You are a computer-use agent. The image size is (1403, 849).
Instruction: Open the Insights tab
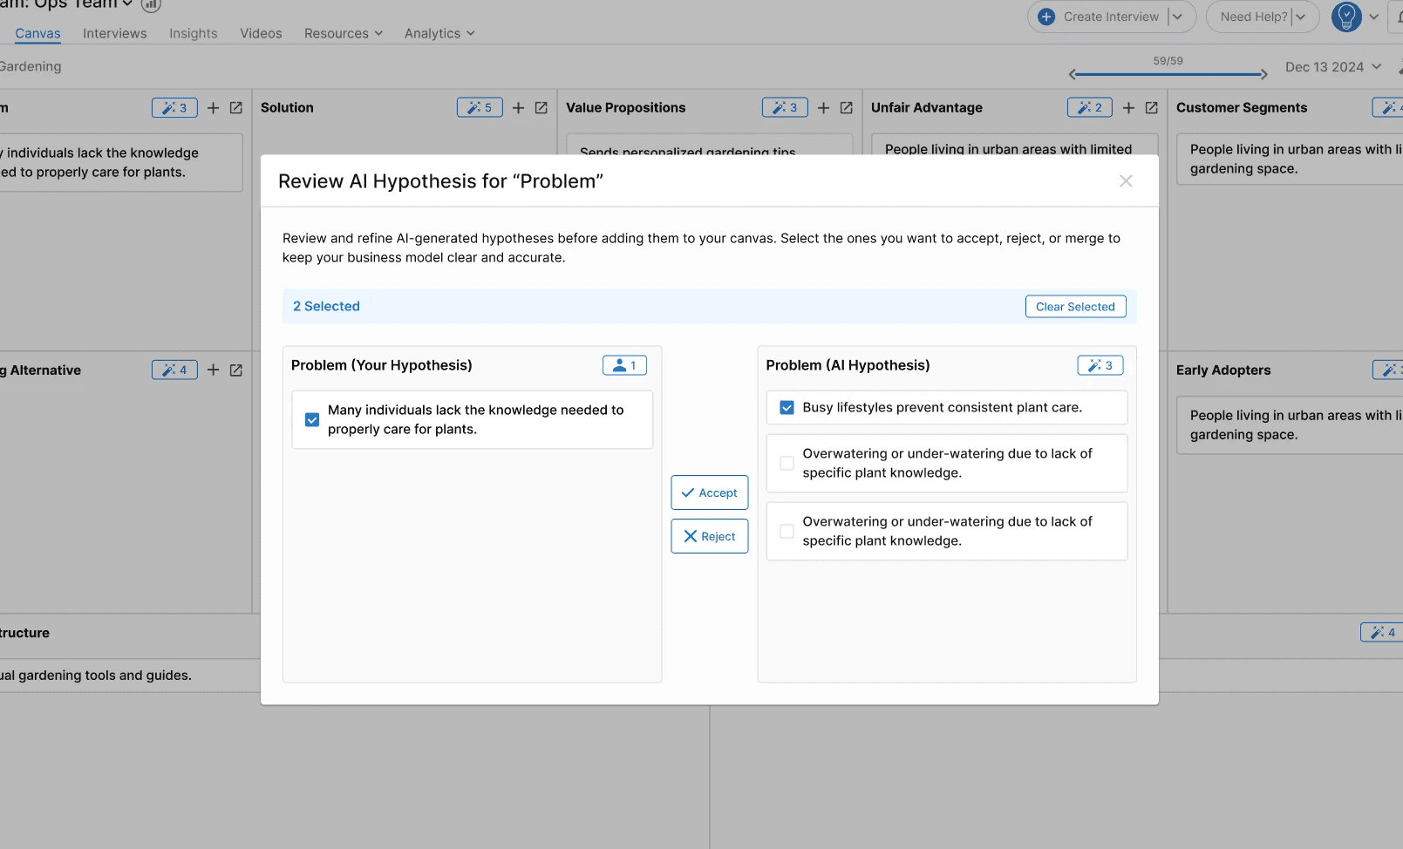tap(194, 33)
